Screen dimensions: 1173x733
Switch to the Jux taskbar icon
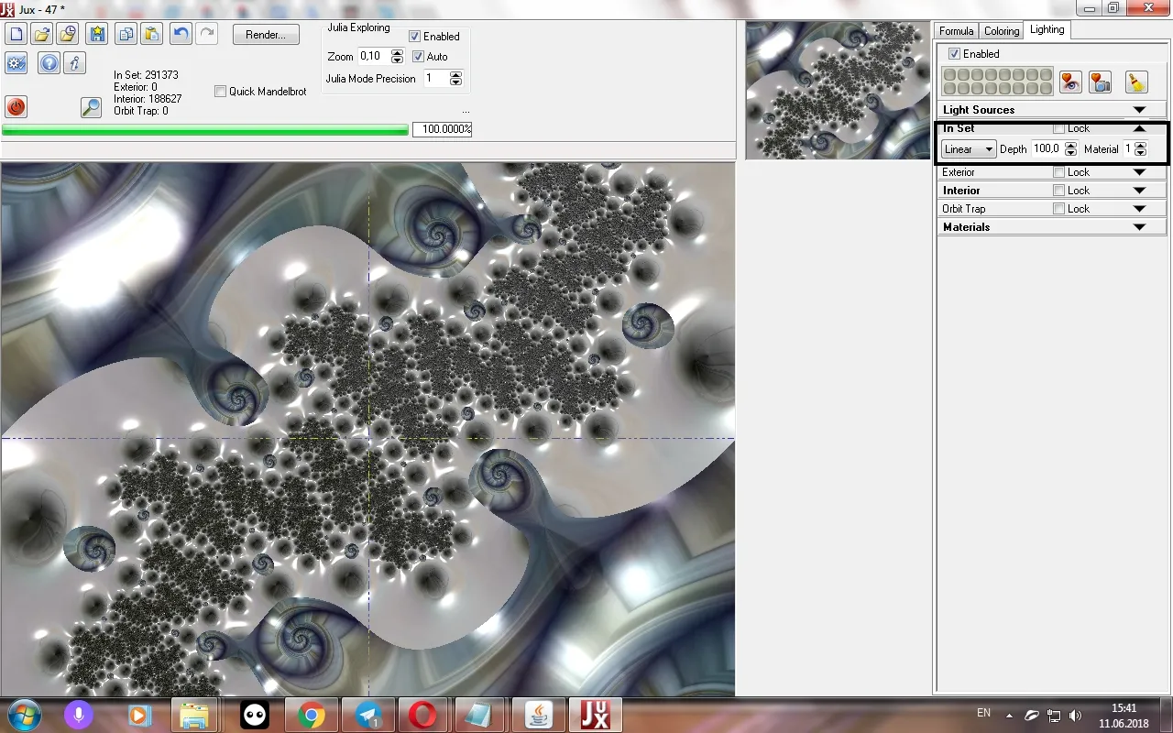tap(595, 715)
